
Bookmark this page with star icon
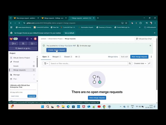pyautogui.click(x=126, y=23)
